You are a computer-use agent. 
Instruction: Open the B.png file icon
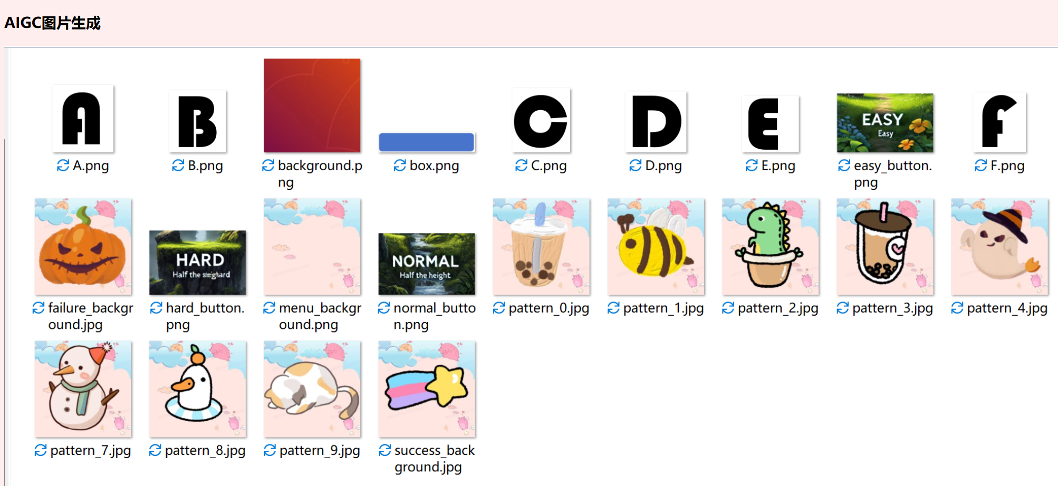198,121
